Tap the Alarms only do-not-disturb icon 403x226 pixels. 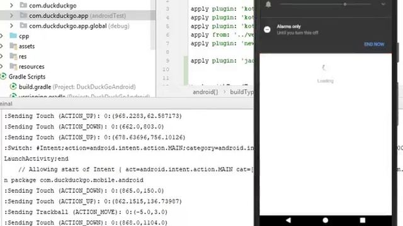pyautogui.click(x=267, y=30)
